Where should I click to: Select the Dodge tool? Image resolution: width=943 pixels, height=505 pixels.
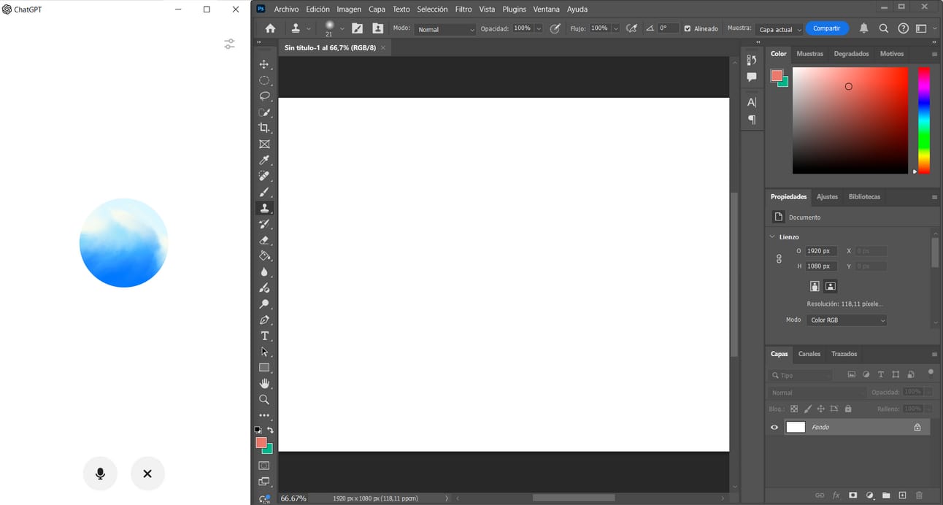tap(264, 304)
